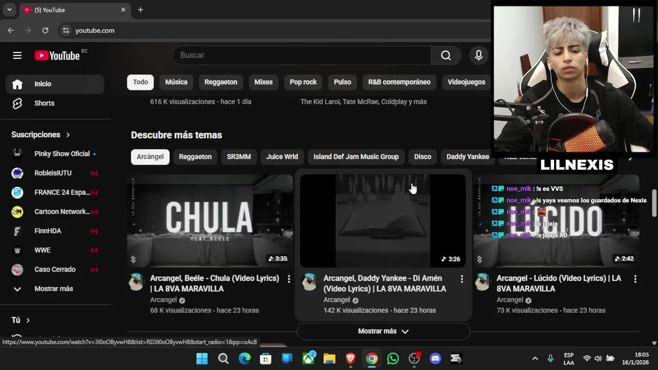The height and width of the screenshot is (370, 658).
Task: Expand Mostrar más below topic videos
Action: (x=383, y=331)
